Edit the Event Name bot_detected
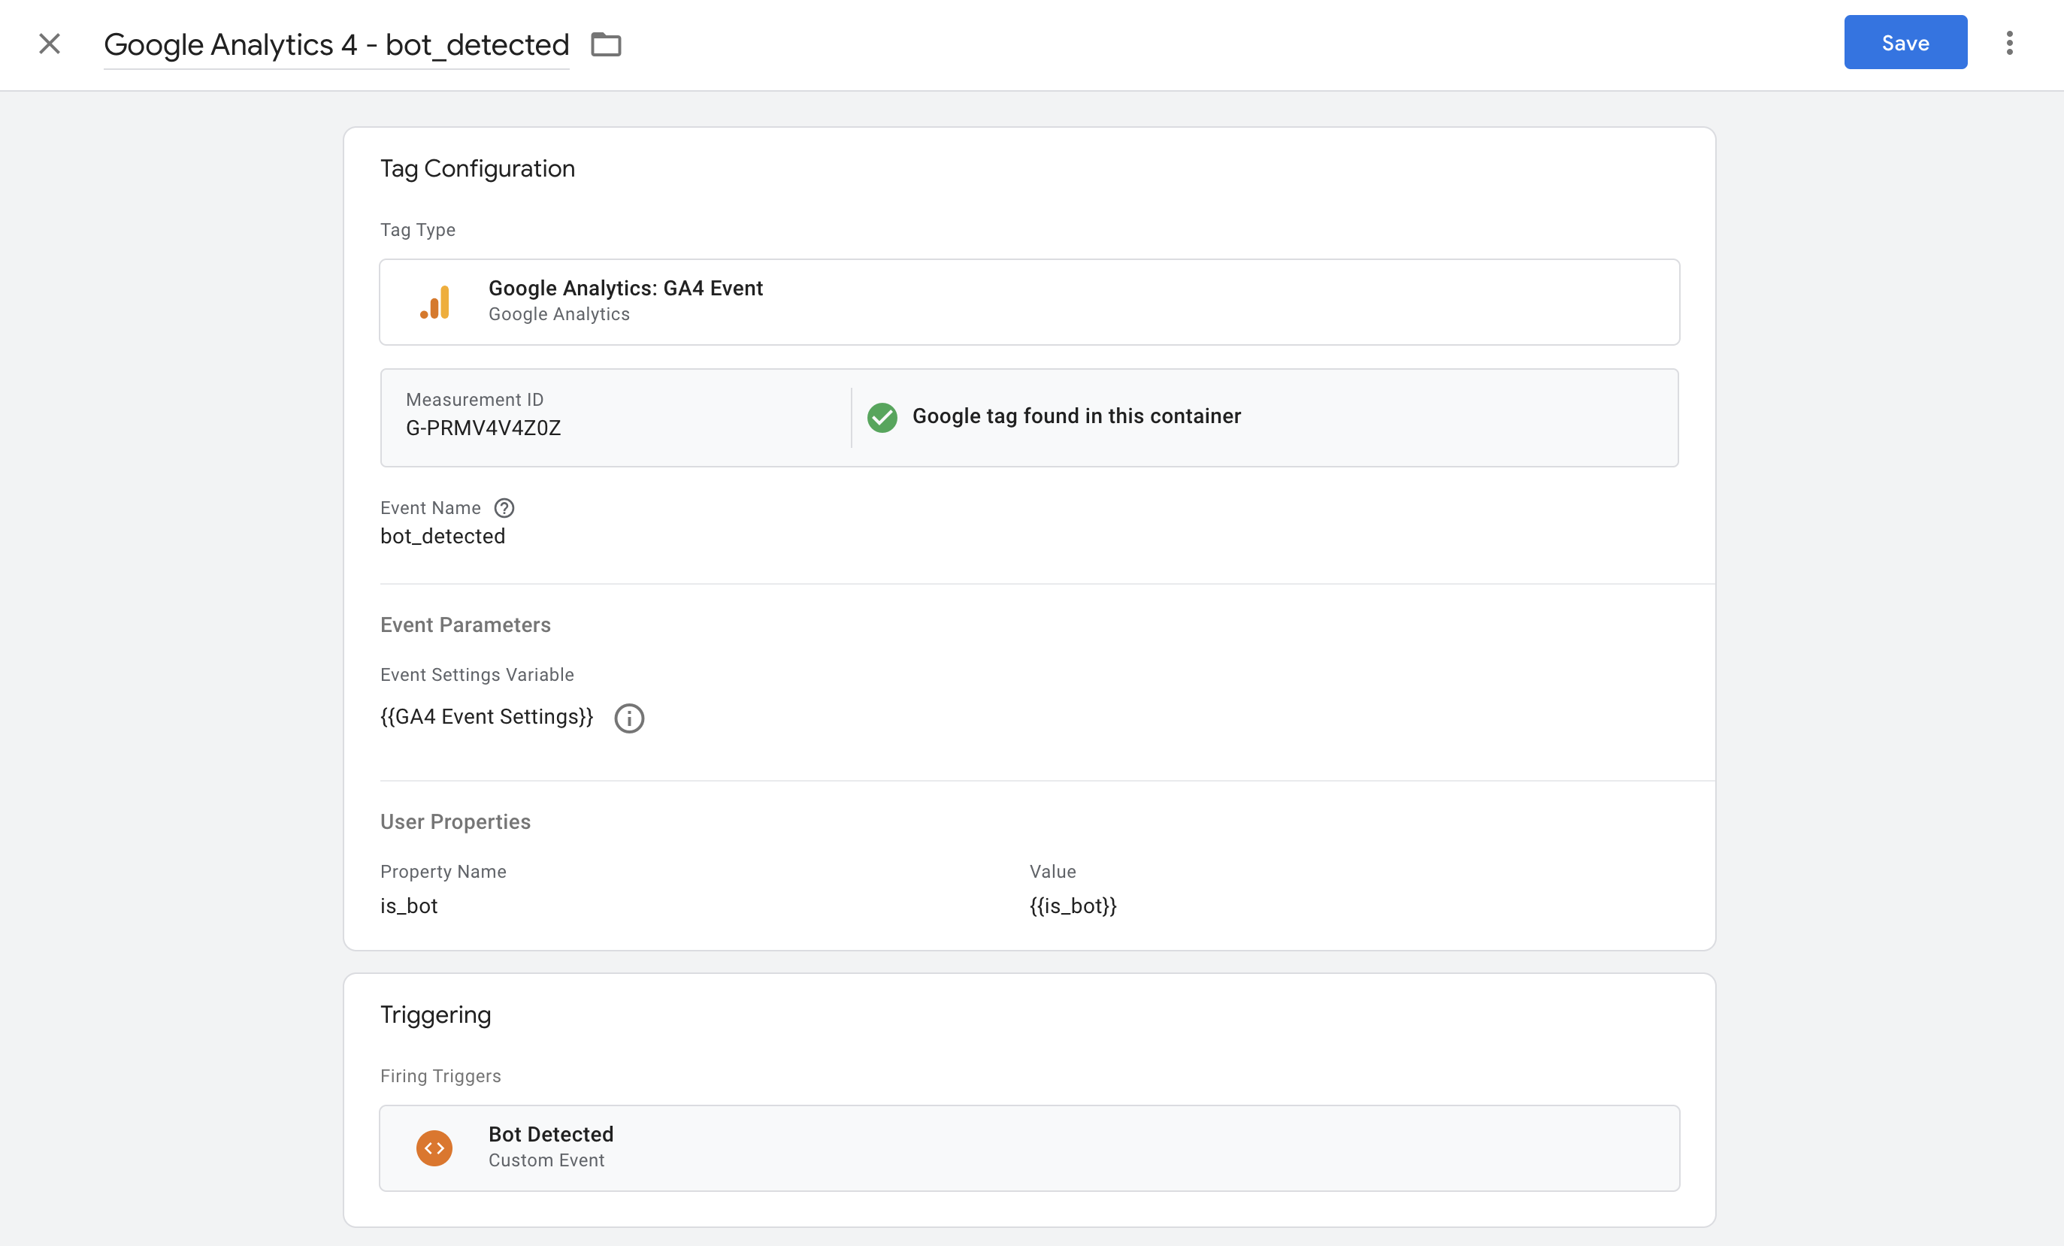 coord(443,536)
